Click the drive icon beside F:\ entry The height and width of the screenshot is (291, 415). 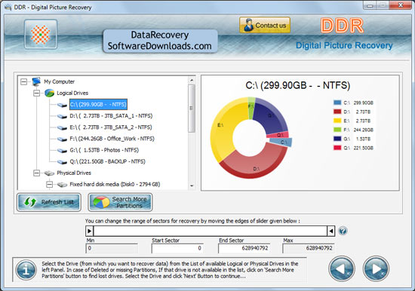(x=62, y=139)
